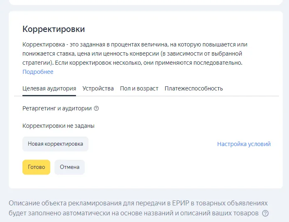Show help icon for ЕРИР description
This screenshot has height=222, width=289.
click(265, 213)
